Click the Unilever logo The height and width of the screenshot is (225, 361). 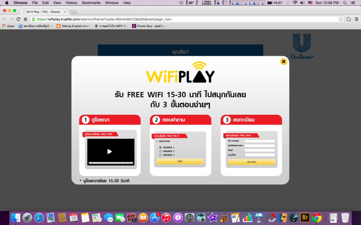pos(301,46)
